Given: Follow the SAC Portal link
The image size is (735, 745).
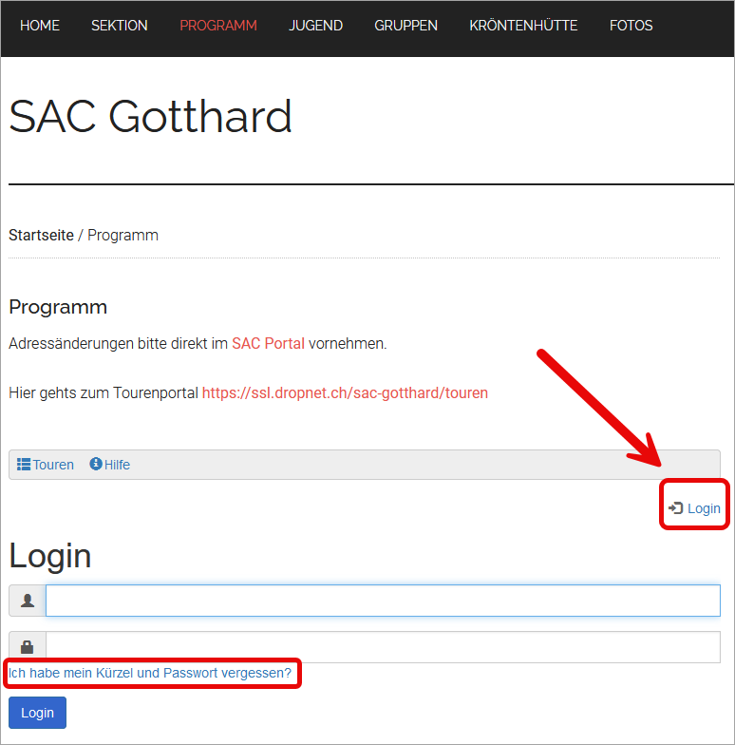Looking at the screenshot, I should click(x=268, y=344).
